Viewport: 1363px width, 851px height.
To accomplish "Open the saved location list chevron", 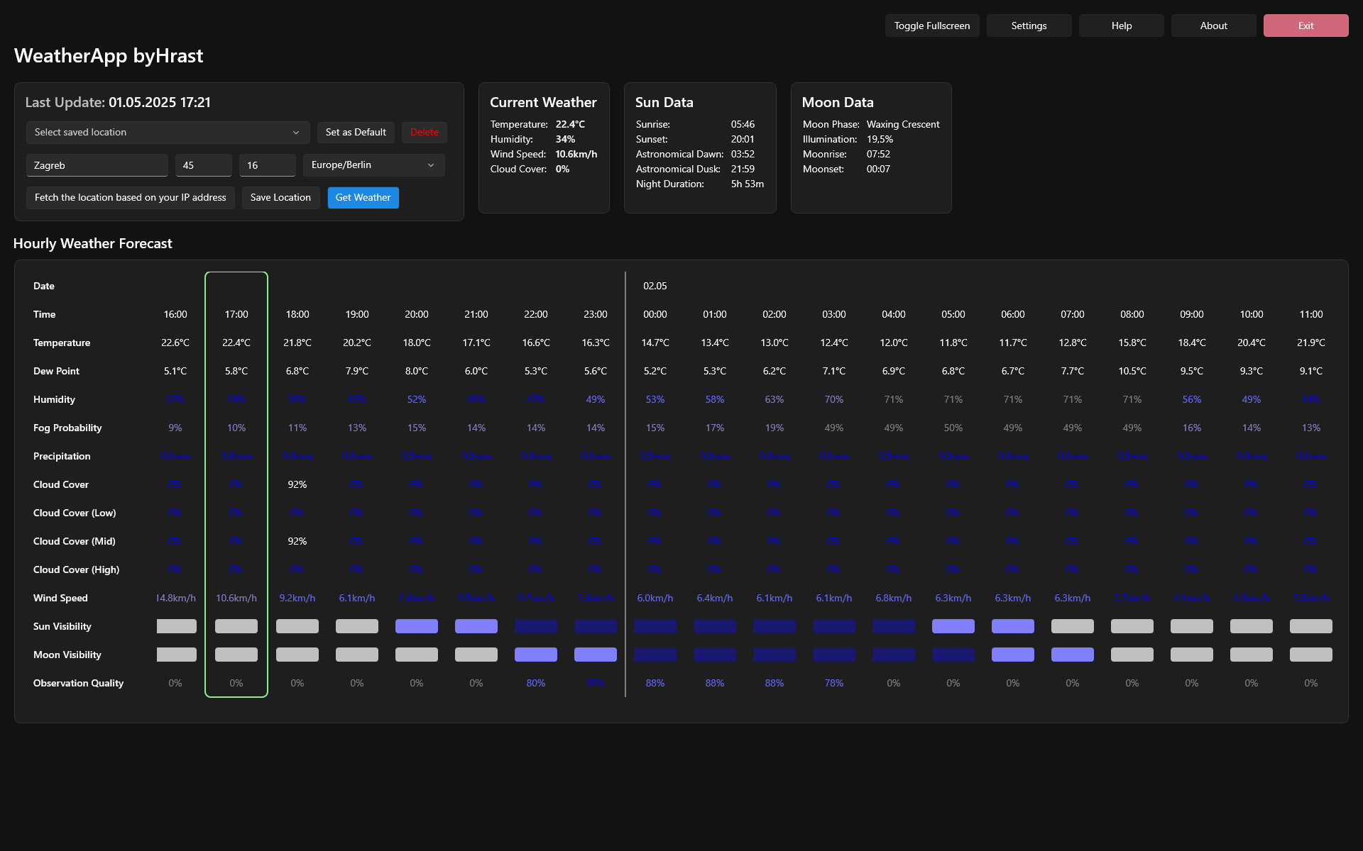I will [297, 132].
